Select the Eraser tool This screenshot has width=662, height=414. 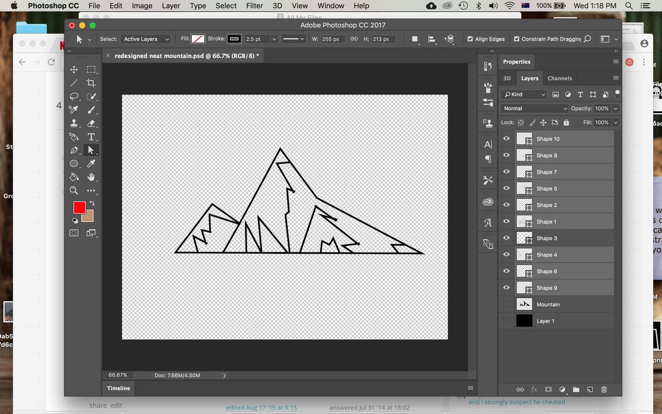(92, 124)
